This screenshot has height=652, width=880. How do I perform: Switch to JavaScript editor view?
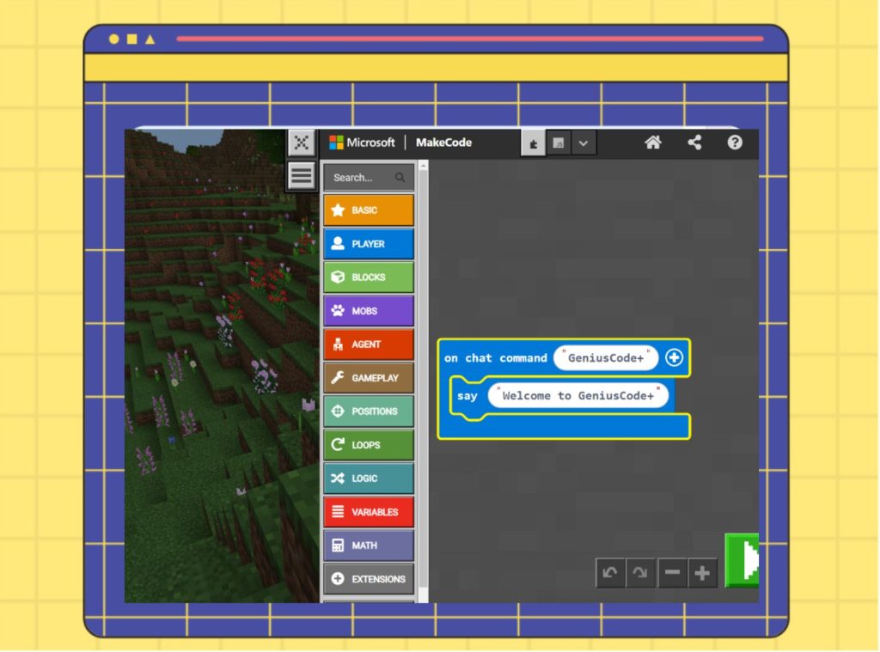point(558,143)
